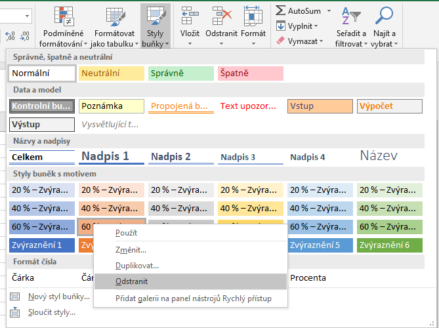This screenshot has width=439, height=328.
Task: Click the Odstranit cells ribbon icon
Action: point(222,16)
